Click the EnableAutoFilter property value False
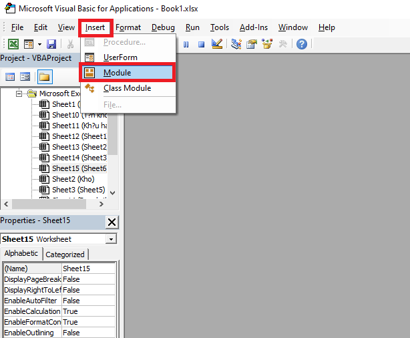 click(88, 301)
